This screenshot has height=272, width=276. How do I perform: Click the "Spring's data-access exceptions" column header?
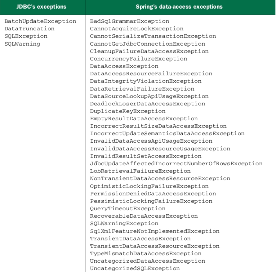[179, 7]
